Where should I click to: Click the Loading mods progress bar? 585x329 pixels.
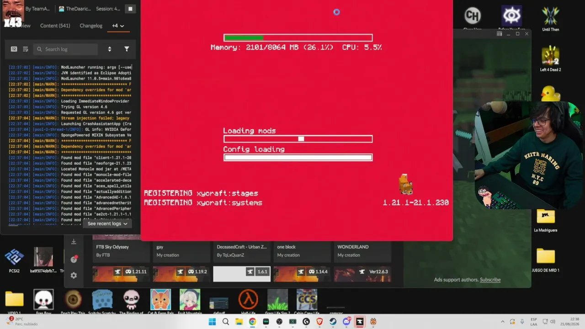pyautogui.click(x=298, y=139)
